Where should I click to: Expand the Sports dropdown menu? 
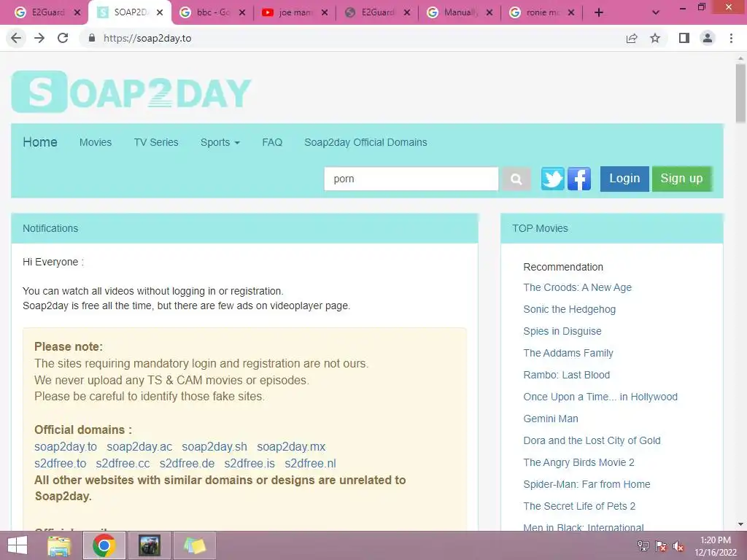click(220, 142)
